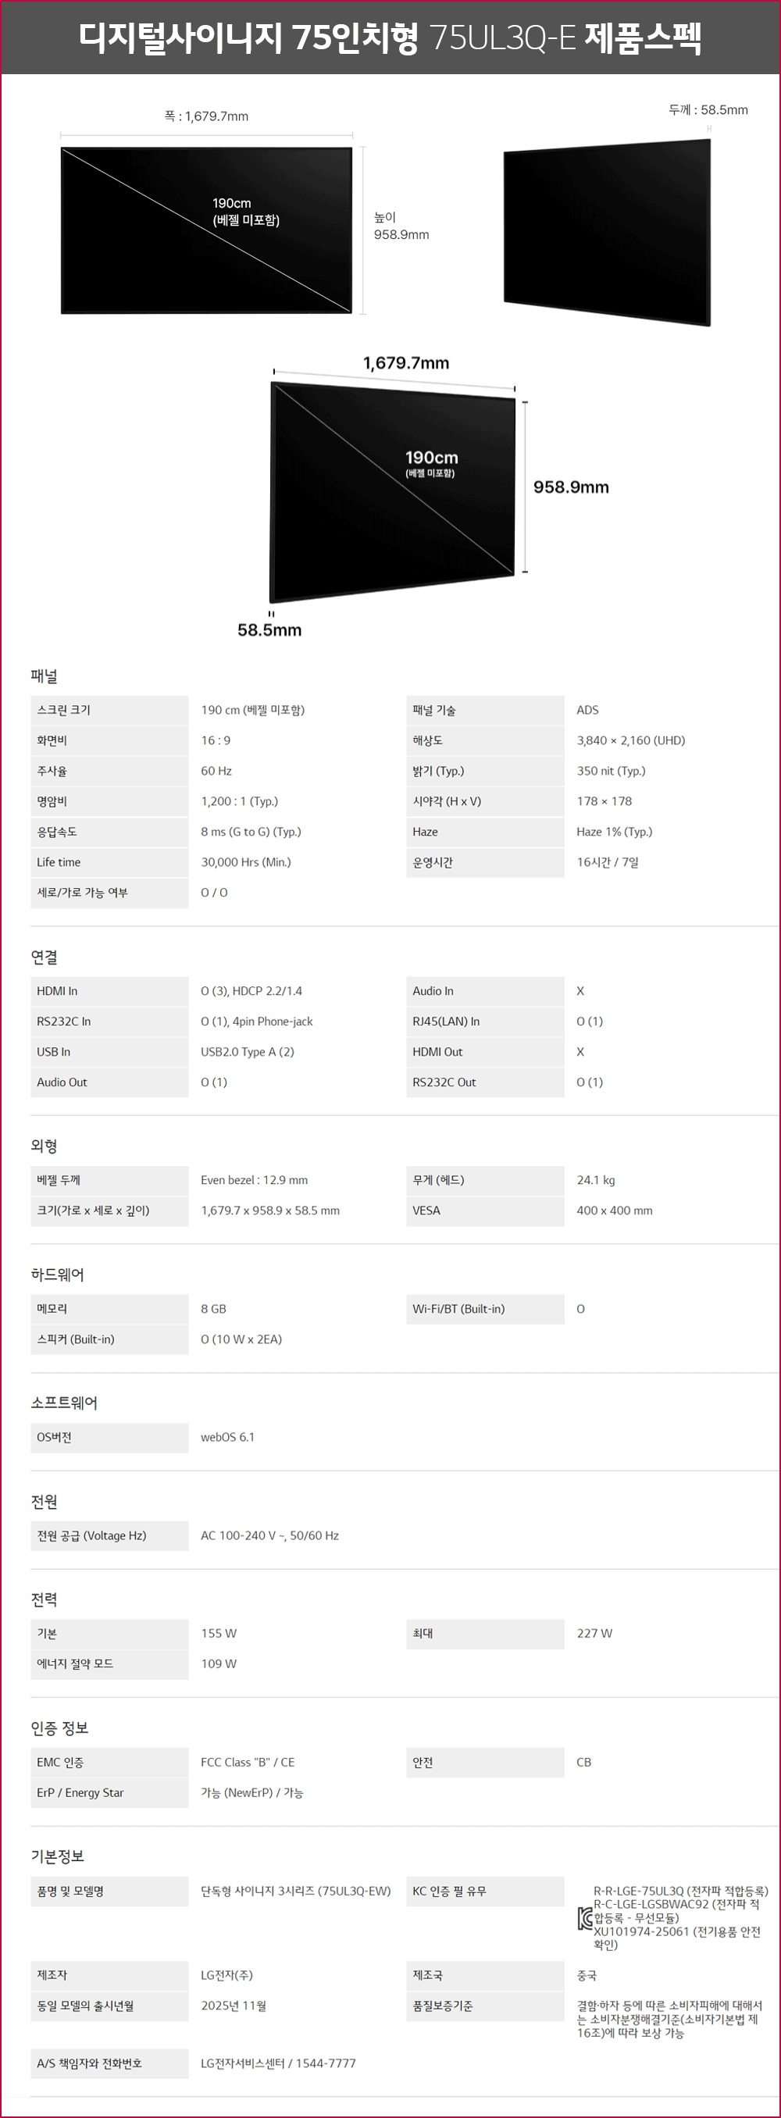
Task: Click the 패널 section heading
Action: 45,676
